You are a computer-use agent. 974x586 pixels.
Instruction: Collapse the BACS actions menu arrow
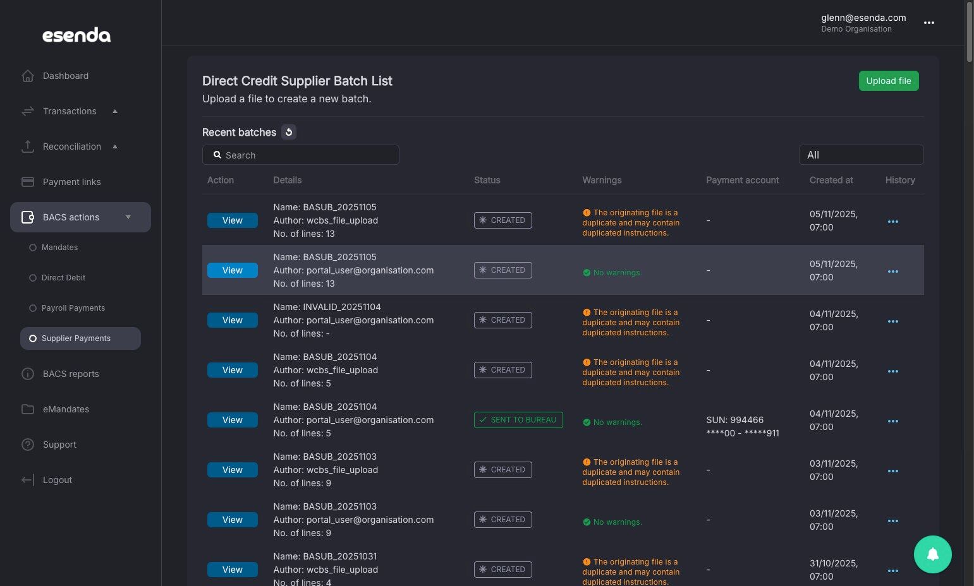128,217
